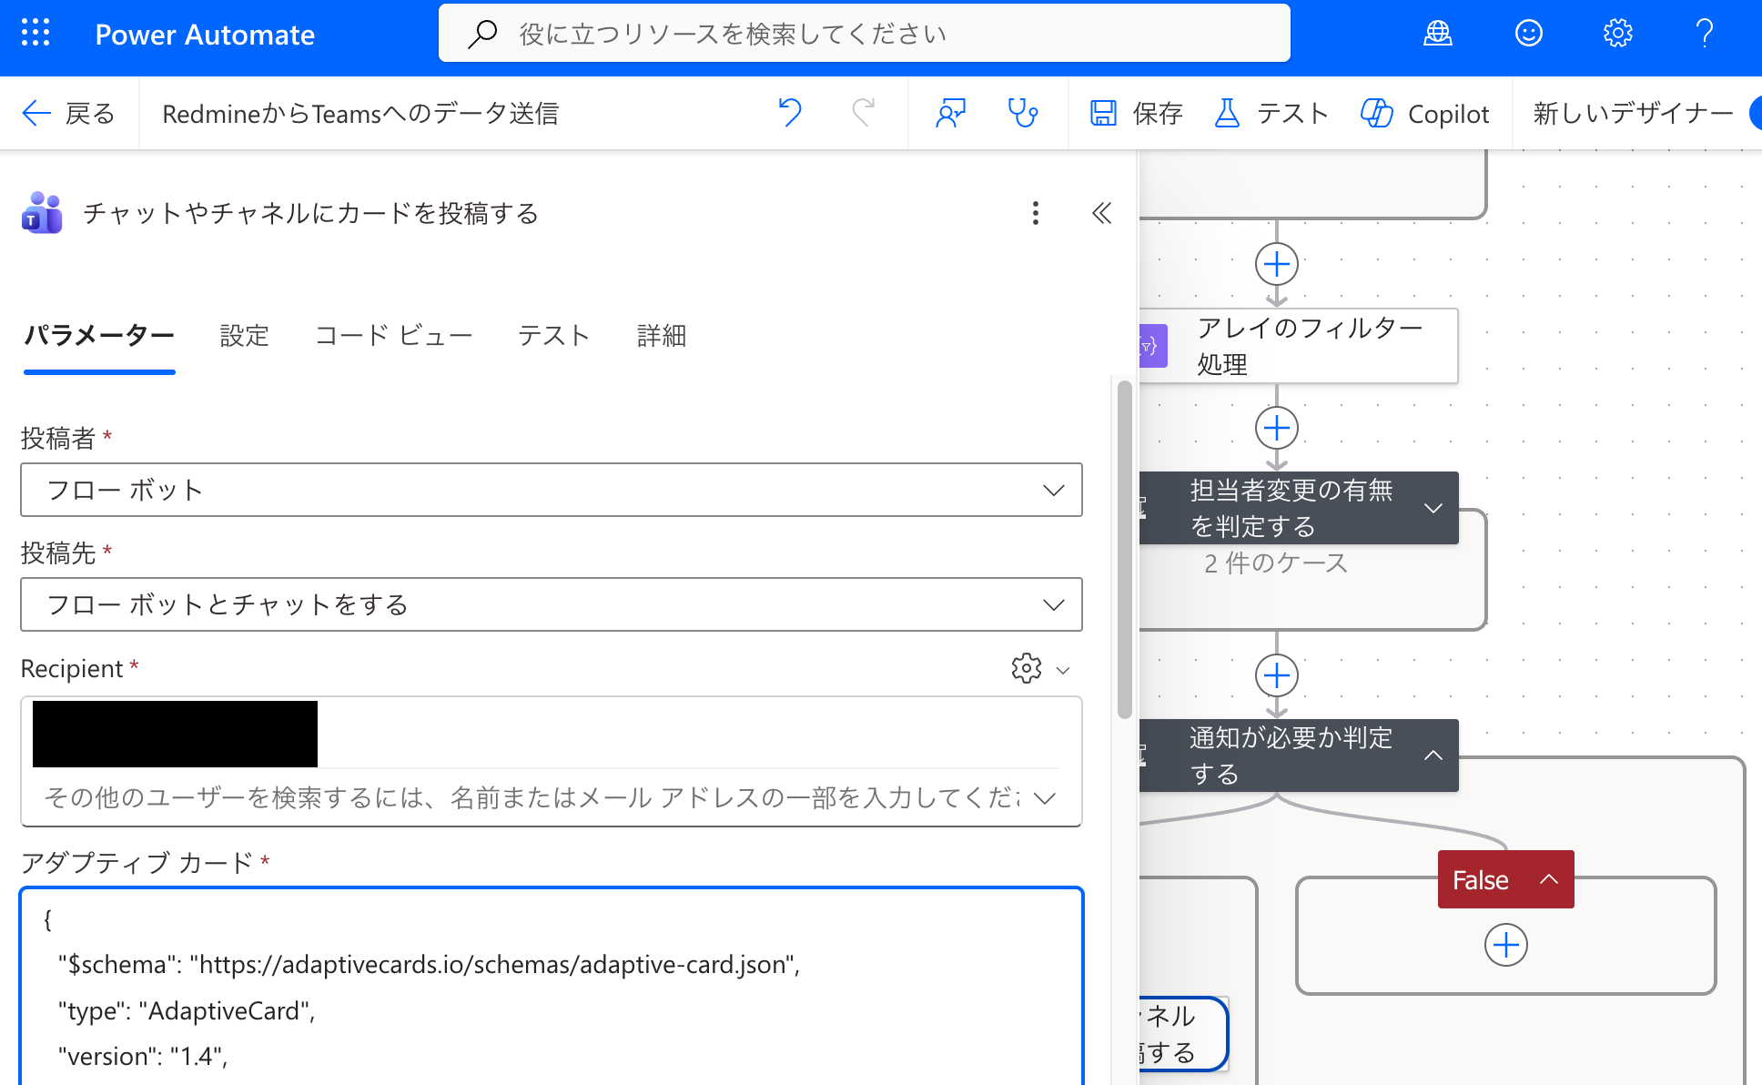Select the パラメーター tab
The image size is (1762, 1085).
pos(99,336)
